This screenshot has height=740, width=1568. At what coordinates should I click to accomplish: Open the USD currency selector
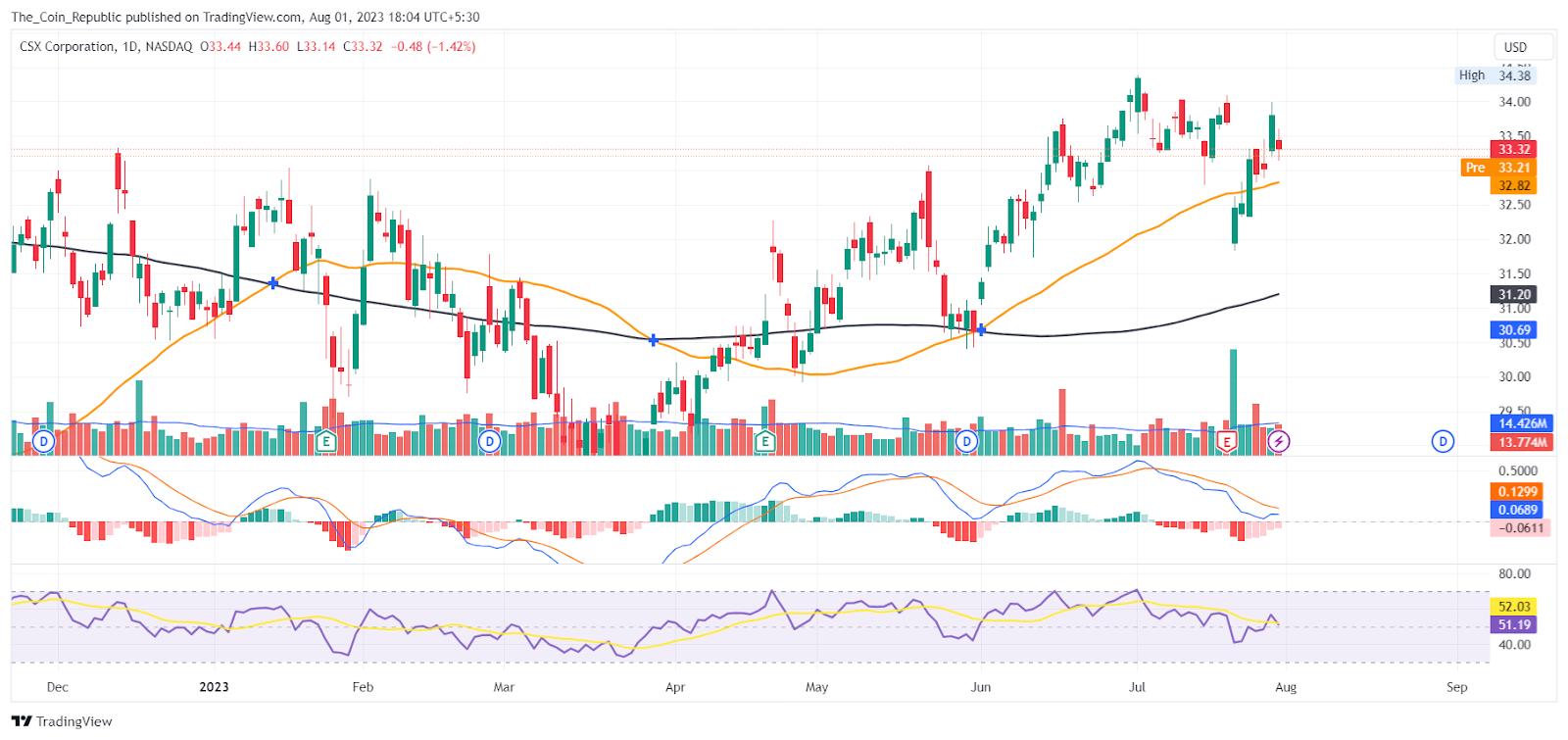pyautogui.click(x=1522, y=47)
